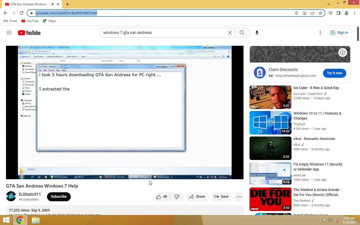This screenshot has width=360, height=225.
Task: Open more actions ellipsis under the video
Action: 239,197
